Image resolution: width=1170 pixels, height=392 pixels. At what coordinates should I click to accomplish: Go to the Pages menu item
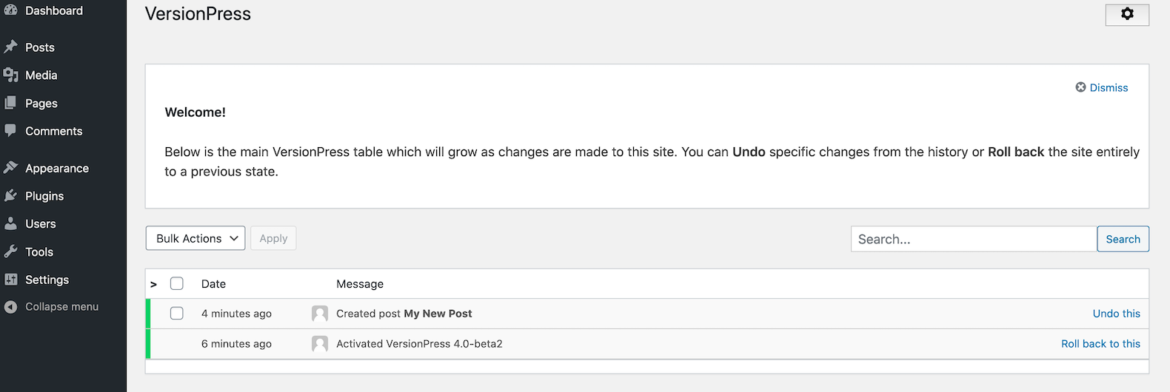(x=41, y=103)
